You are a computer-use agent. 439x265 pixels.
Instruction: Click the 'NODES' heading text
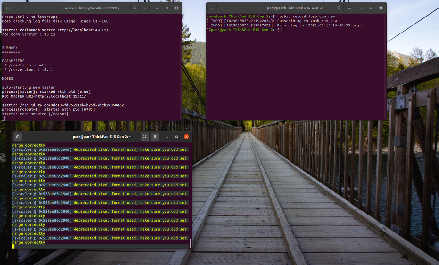click(x=8, y=79)
